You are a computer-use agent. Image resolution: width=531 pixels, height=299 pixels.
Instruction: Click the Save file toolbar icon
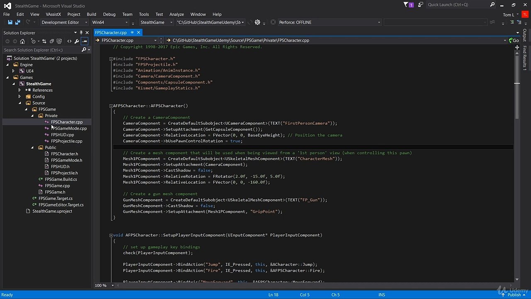tap(10, 22)
